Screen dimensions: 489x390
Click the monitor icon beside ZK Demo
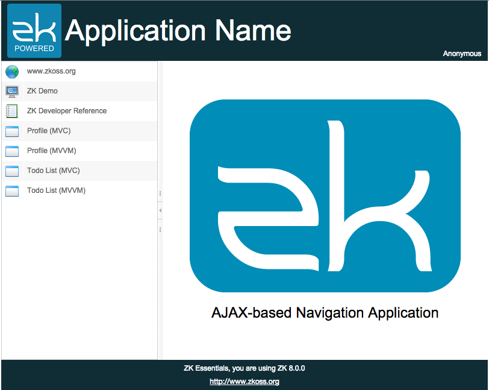[12, 92]
